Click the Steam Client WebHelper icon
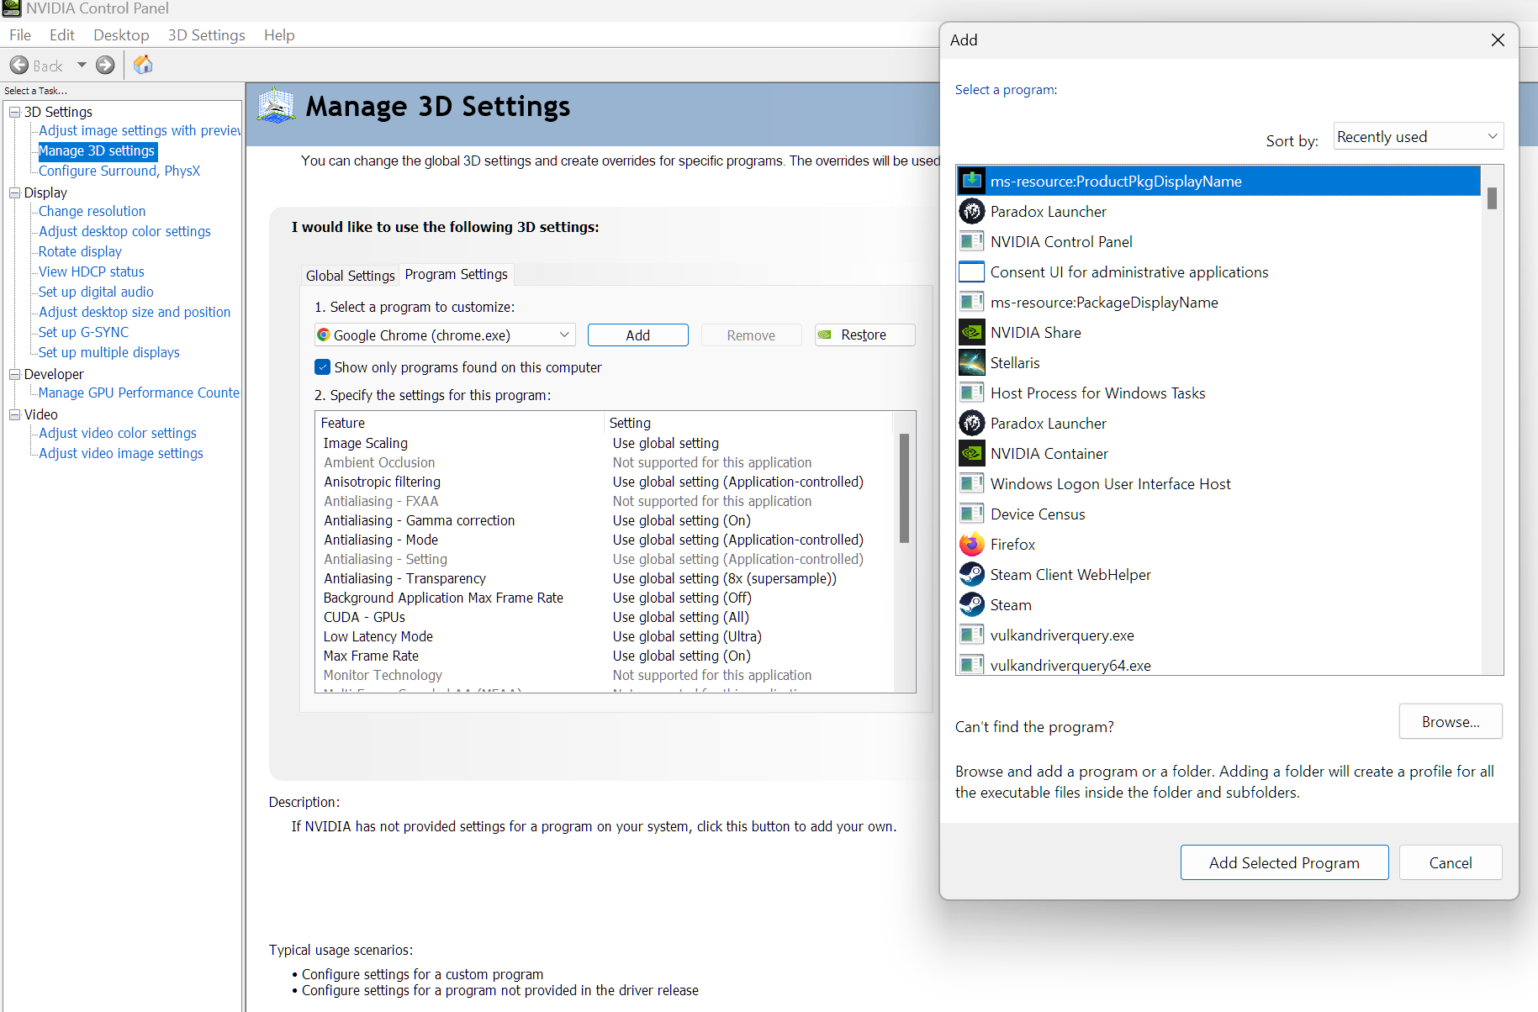This screenshot has width=1538, height=1012. [x=972, y=574]
